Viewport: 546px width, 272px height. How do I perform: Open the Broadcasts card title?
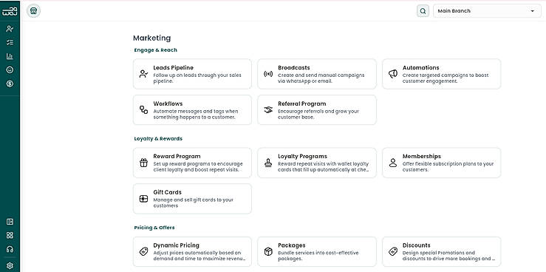pos(293,67)
